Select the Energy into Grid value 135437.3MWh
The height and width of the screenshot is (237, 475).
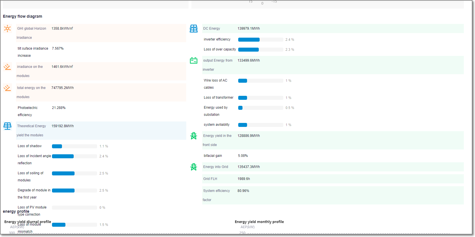click(x=249, y=167)
